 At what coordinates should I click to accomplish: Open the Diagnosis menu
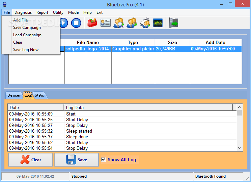[23, 12]
